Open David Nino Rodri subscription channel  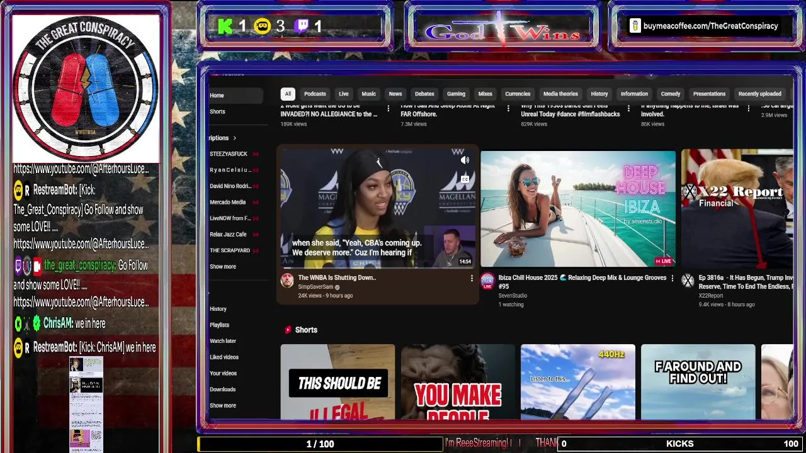tap(230, 186)
